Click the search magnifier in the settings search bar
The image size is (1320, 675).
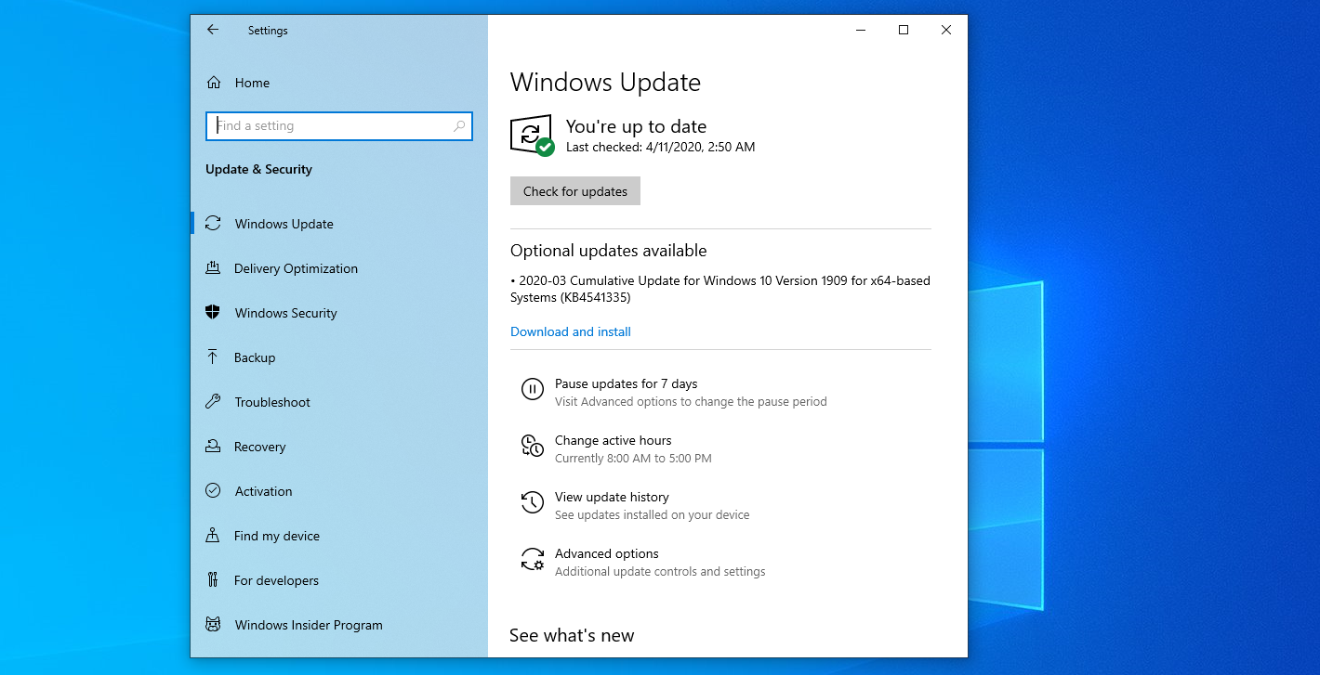tap(459, 125)
